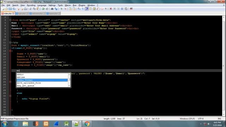
Task: Click the New file toolbar icon
Action: 3,9
